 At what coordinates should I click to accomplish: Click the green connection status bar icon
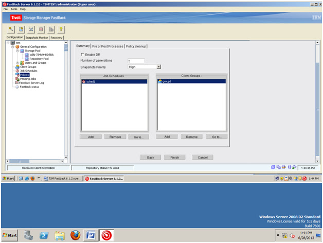coord(294,167)
